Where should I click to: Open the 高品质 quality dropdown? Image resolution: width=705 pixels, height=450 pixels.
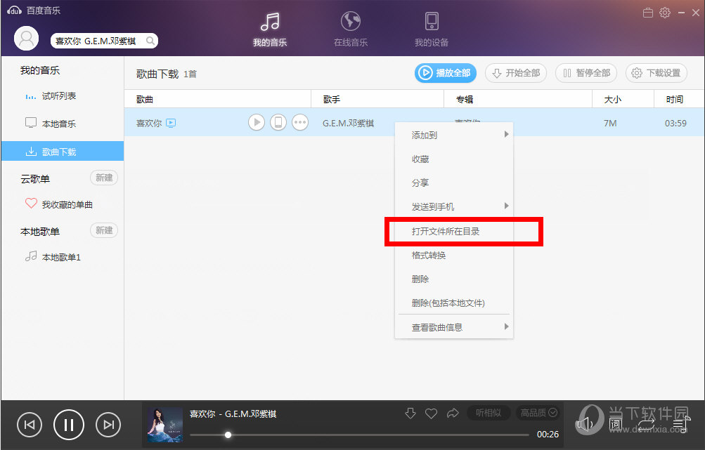coord(537,413)
